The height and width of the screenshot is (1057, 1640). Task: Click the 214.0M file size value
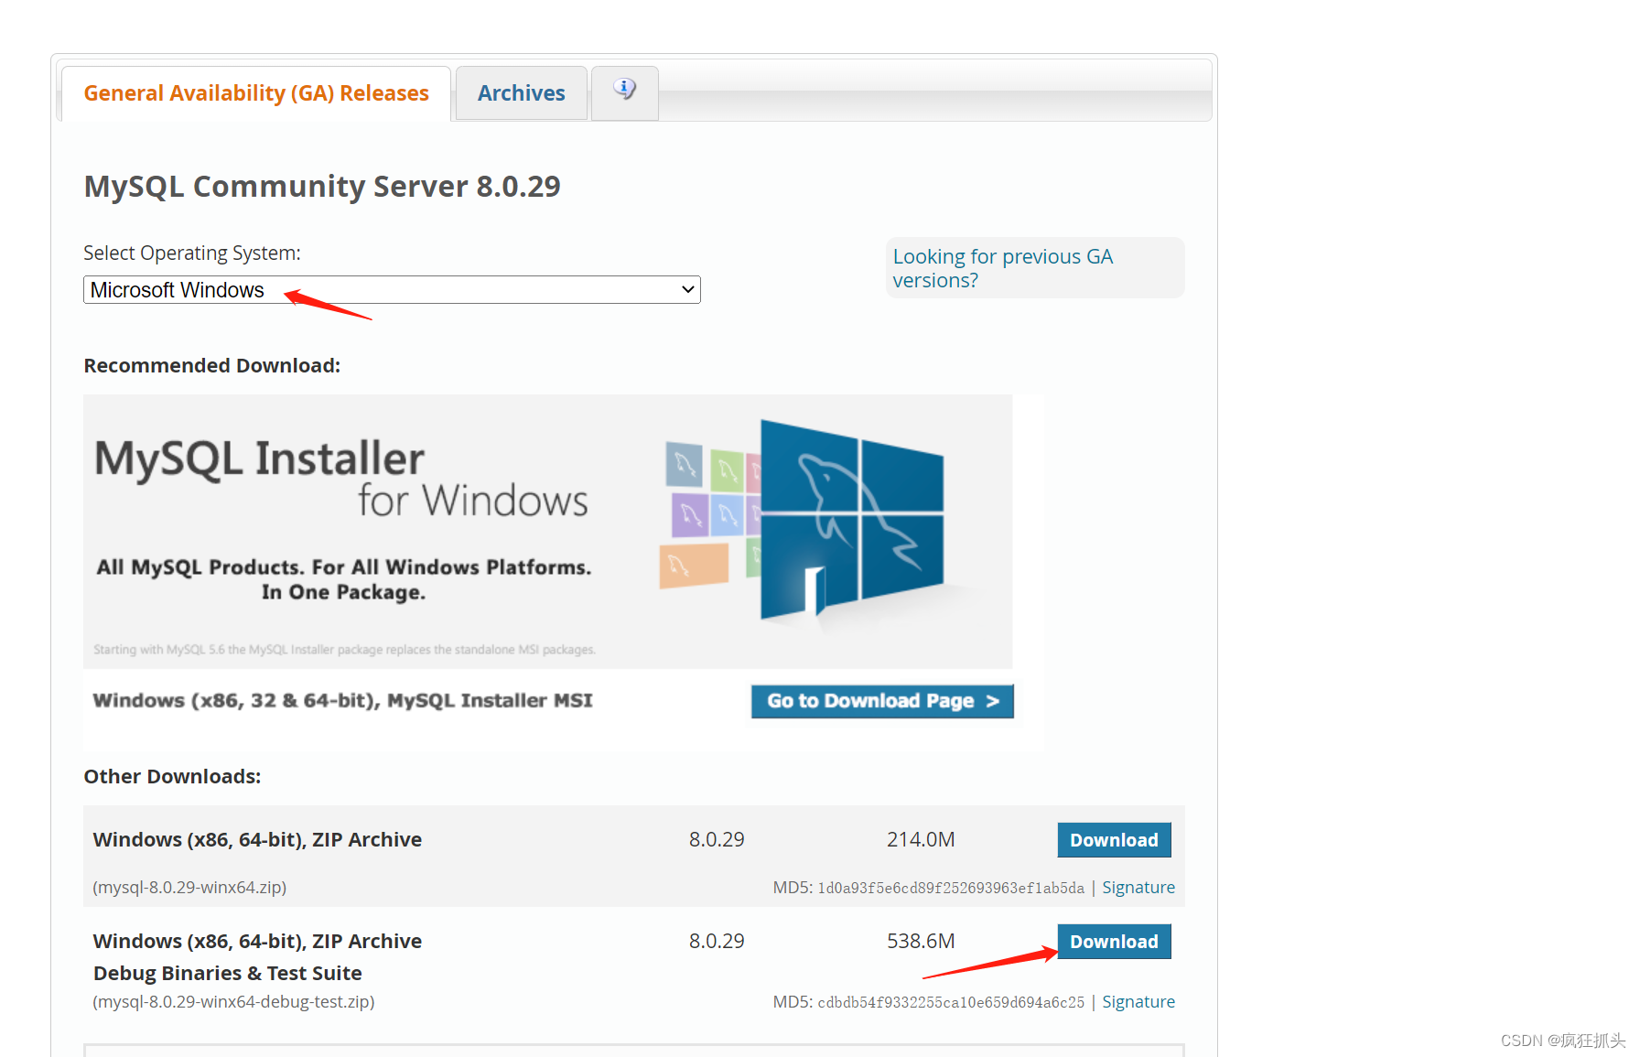[x=921, y=840]
